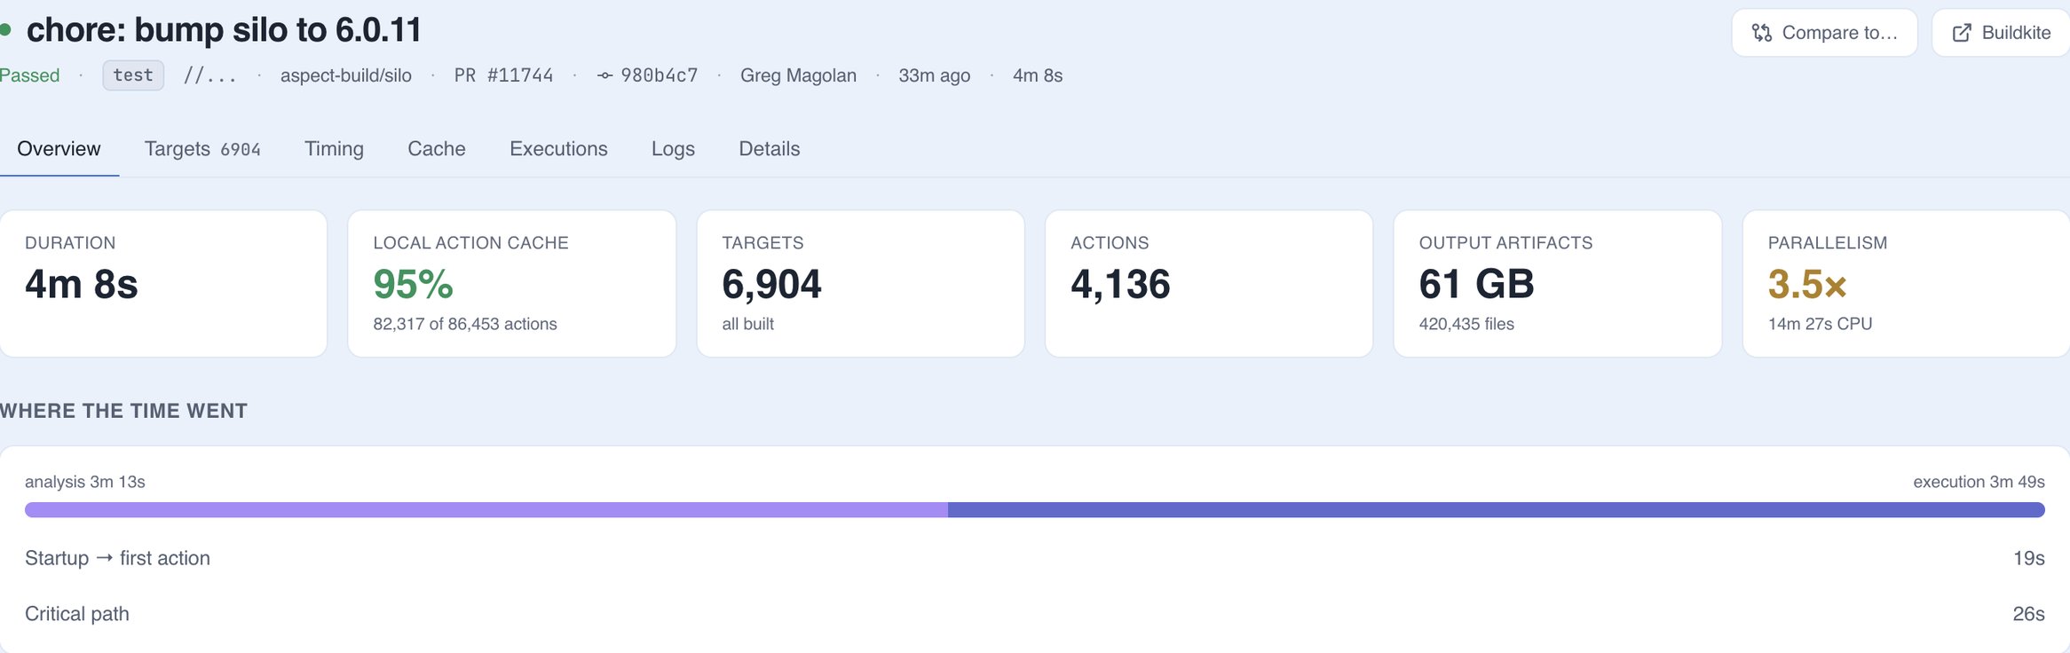2070x653 pixels.
Task: Click the green passed status dot
Action: pos(5,30)
